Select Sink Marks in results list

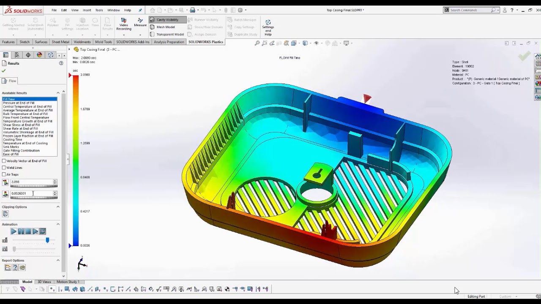[11, 147]
